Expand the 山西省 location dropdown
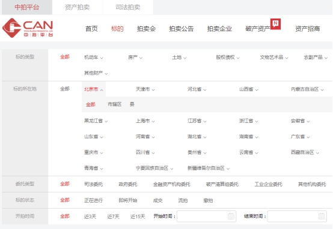Image resolution: width=333 pixels, height=229 pixels. pyautogui.click(x=249, y=89)
